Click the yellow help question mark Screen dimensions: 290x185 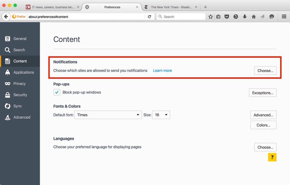tap(272, 157)
